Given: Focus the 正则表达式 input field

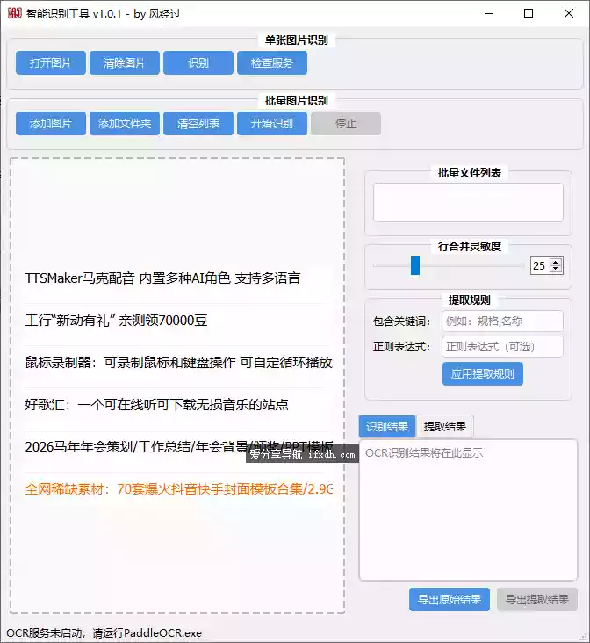Looking at the screenshot, I should 502,347.
